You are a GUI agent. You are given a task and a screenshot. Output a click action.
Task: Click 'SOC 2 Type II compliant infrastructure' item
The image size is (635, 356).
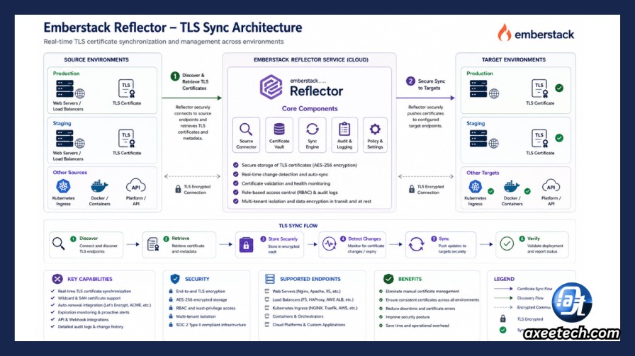[x=210, y=325]
